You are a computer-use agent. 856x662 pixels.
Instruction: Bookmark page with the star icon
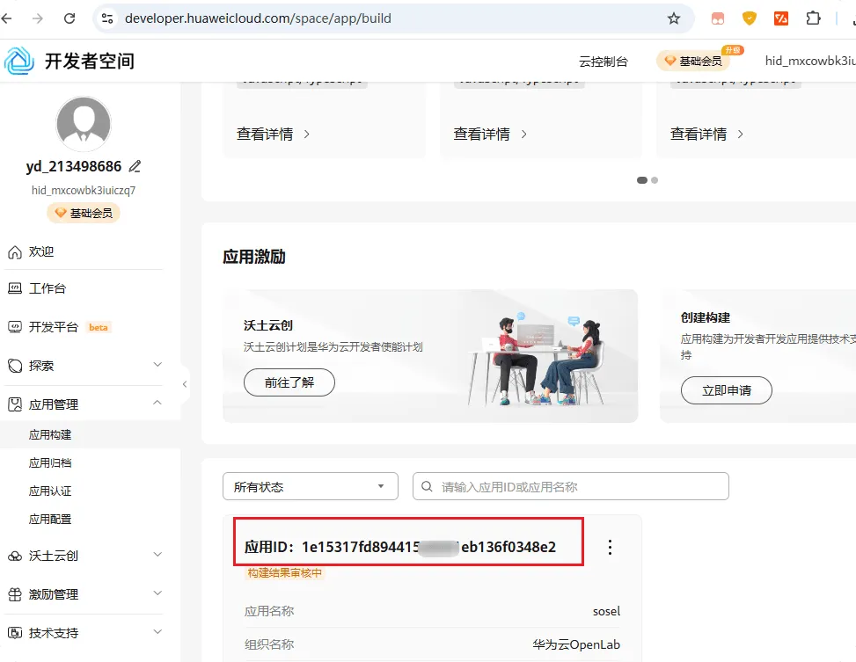point(674,18)
